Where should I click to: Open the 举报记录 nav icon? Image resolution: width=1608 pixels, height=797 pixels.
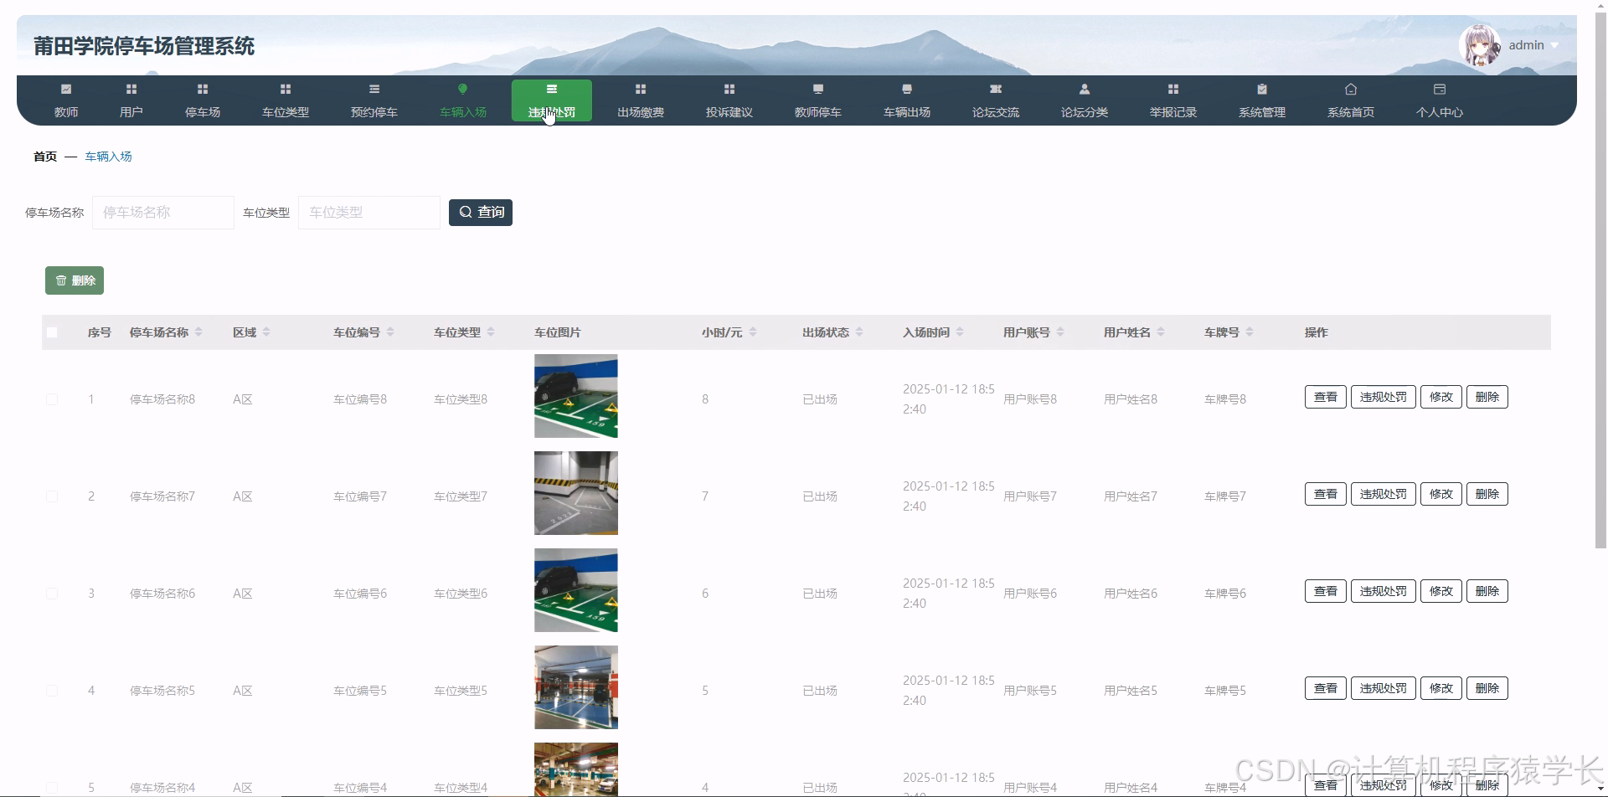tap(1173, 89)
